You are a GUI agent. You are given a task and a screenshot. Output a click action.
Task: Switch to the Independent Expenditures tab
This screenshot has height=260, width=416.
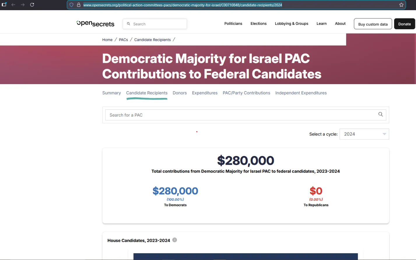click(x=301, y=93)
